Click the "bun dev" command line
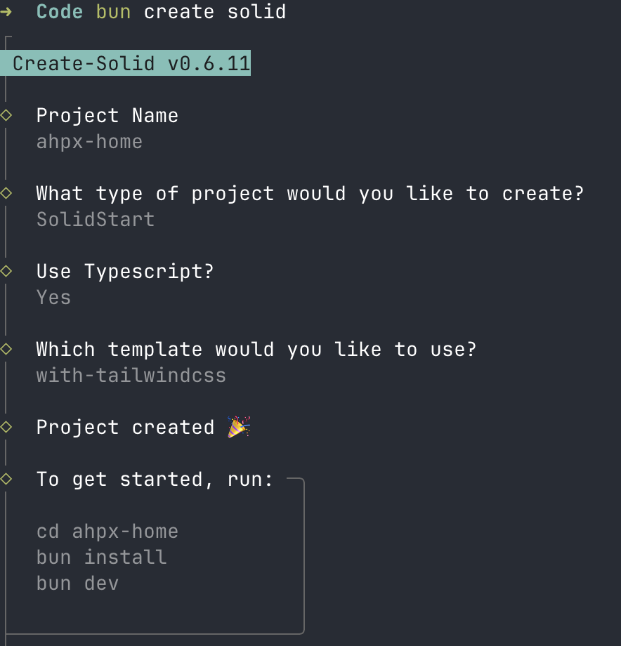The width and height of the screenshot is (621, 646). 77,584
